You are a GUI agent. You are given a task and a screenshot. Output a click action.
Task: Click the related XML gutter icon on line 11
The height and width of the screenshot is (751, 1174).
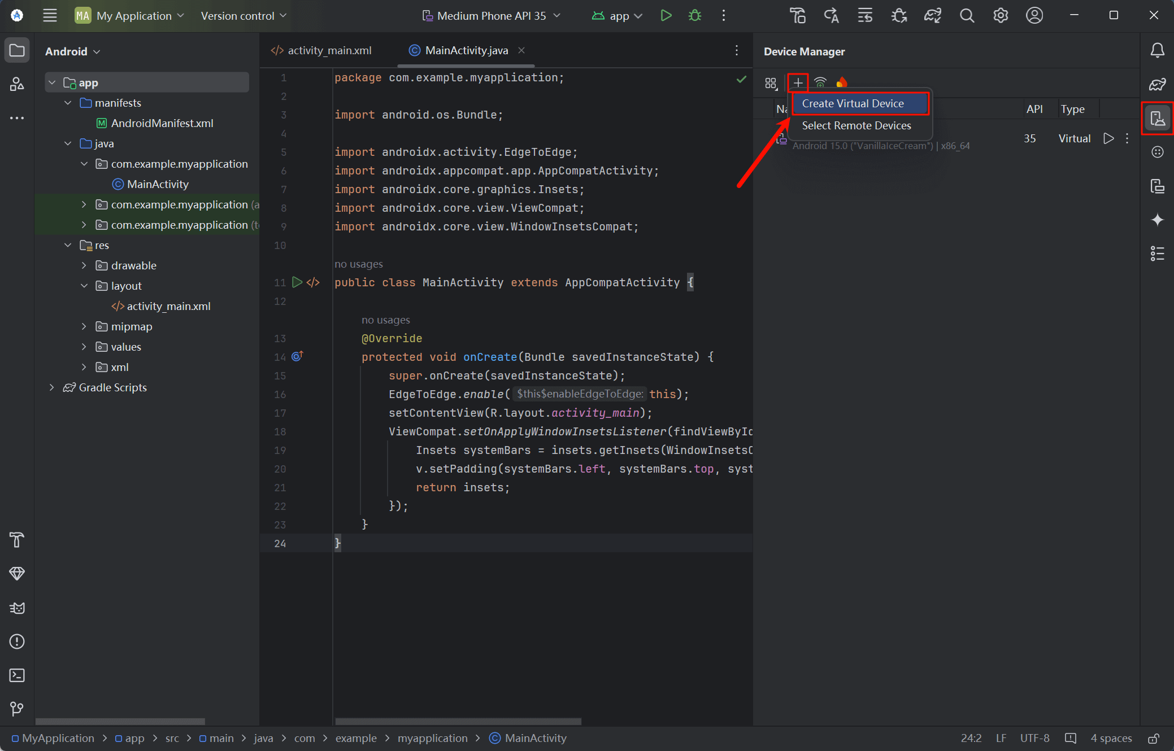(313, 282)
